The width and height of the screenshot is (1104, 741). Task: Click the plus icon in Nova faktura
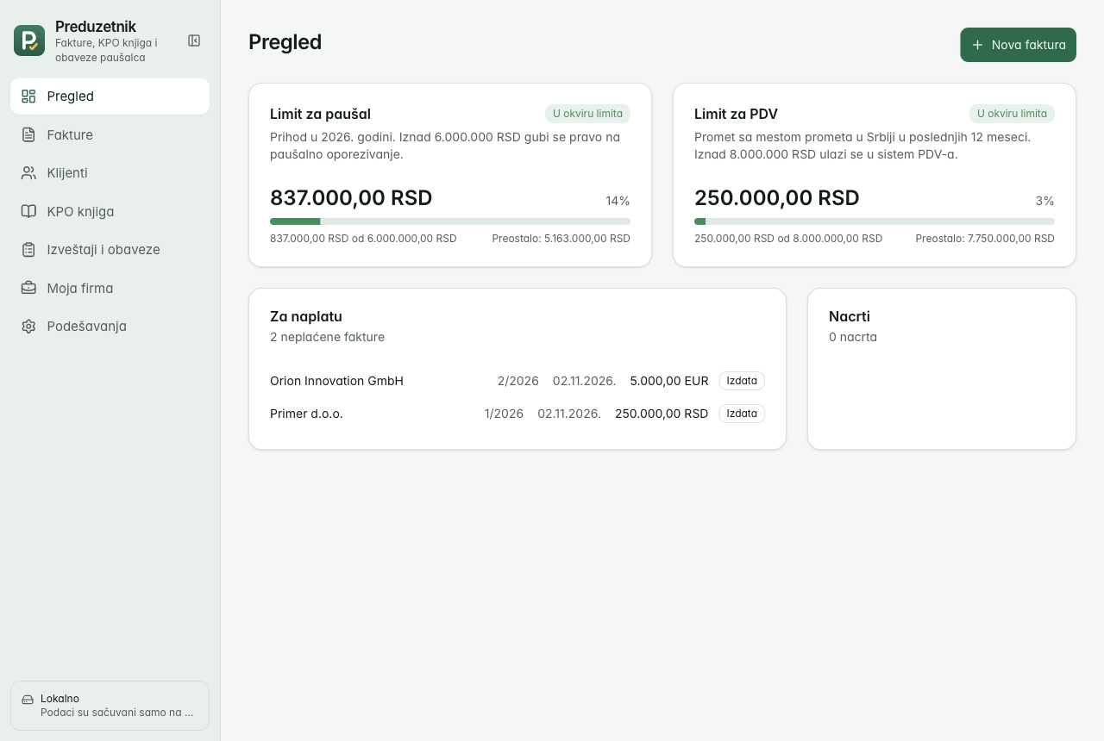tap(977, 45)
